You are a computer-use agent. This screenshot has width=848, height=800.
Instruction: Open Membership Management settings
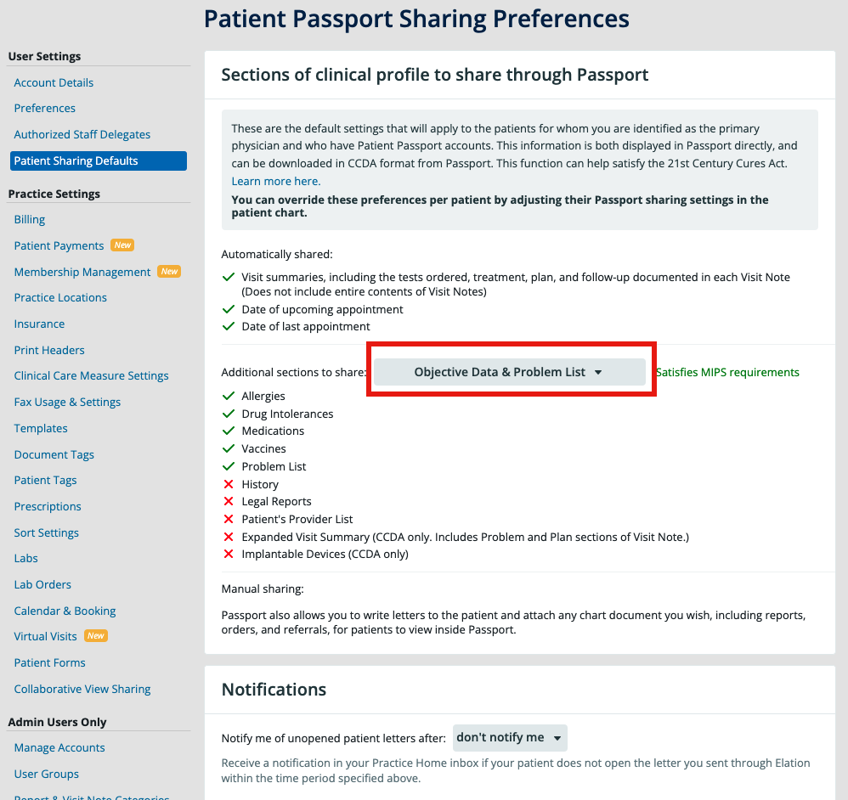click(x=82, y=271)
